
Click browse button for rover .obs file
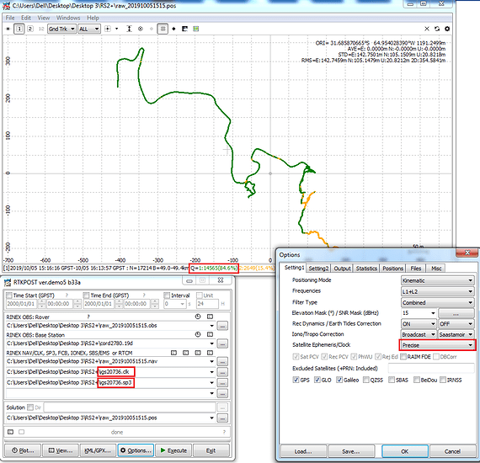[222, 326]
